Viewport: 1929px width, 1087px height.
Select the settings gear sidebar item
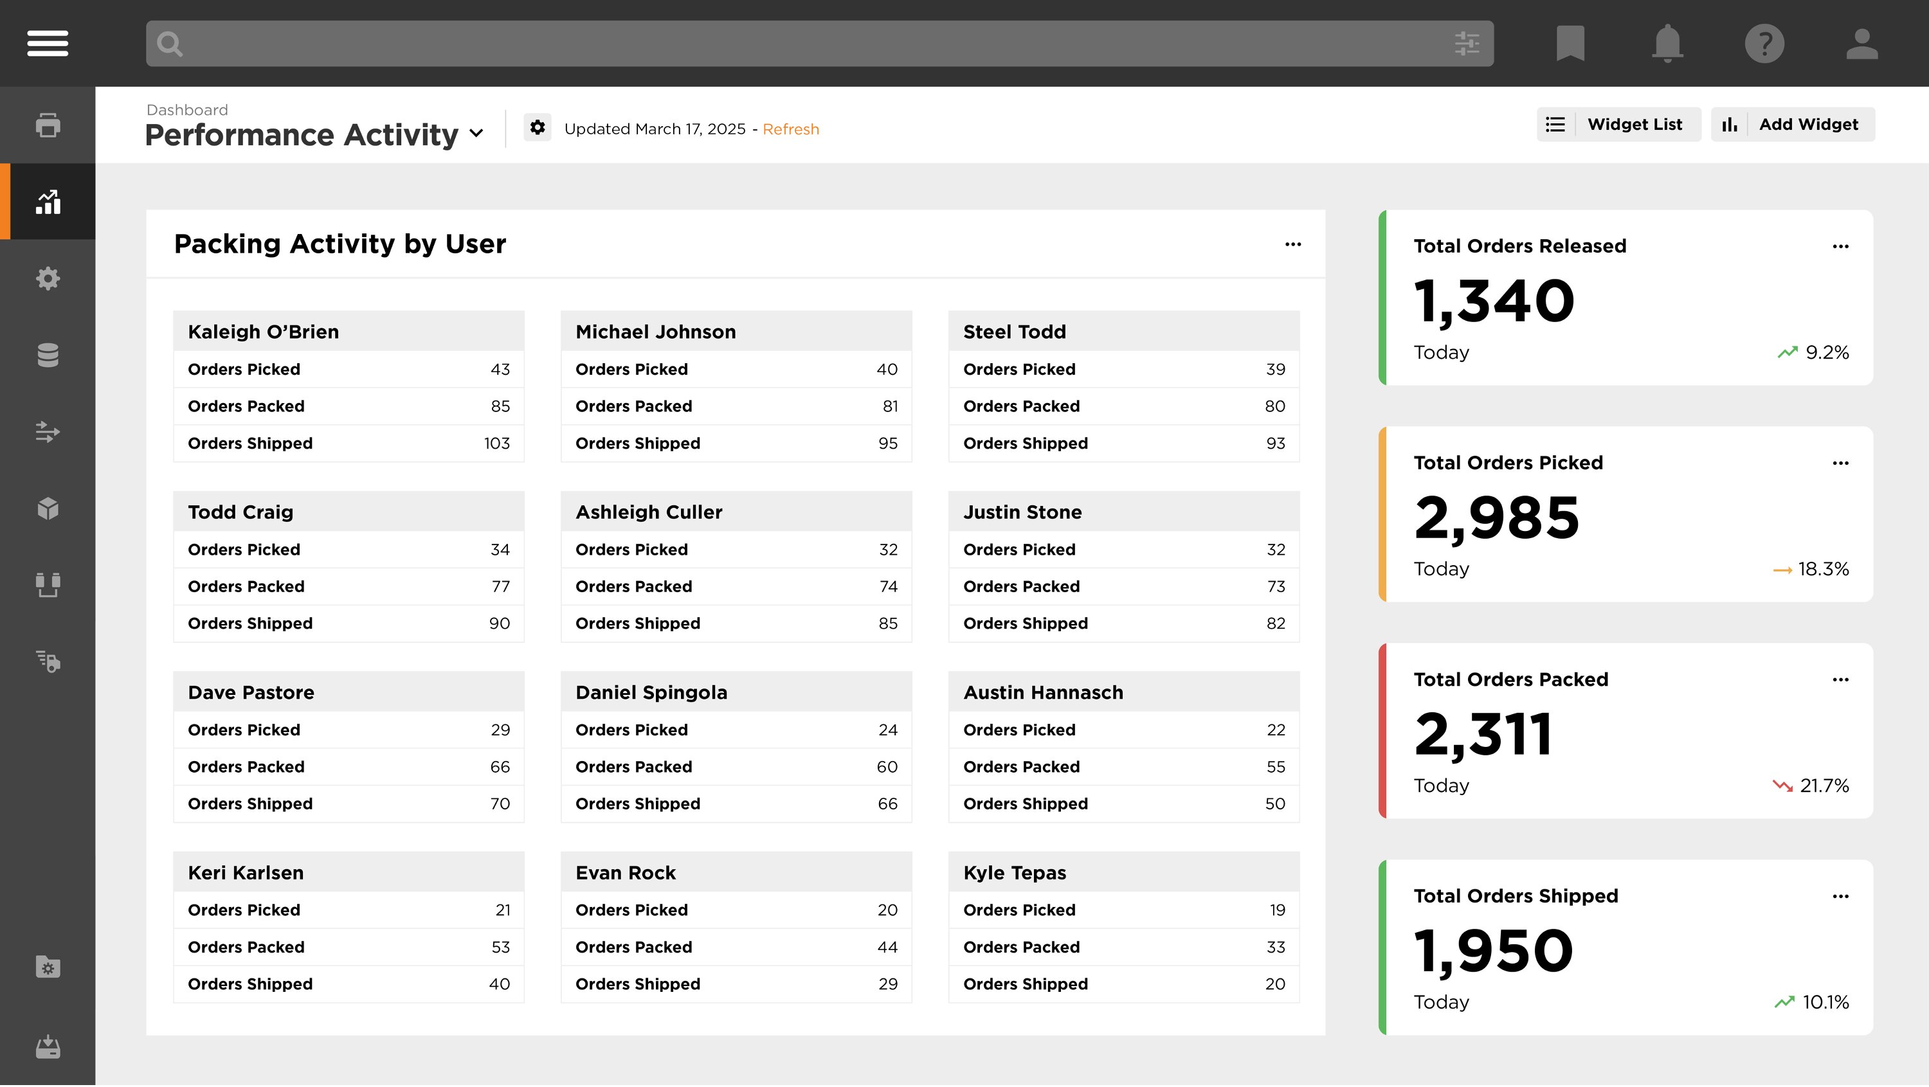point(48,278)
